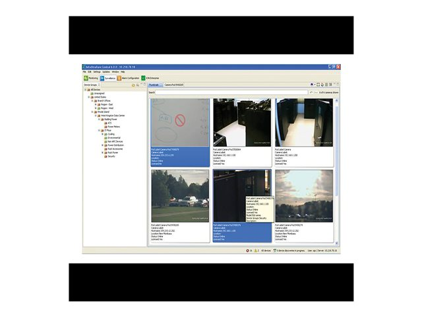Image resolution: width=422 pixels, height=317 pixels.
Task: Collapse the All Devices tree node
Action: [84, 90]
